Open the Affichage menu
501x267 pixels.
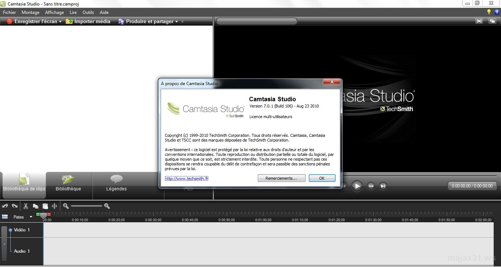(55, 12)
